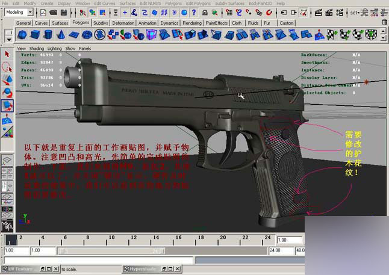Viewport: 389px width, 275px height.
Task: Open the Edit Polygons menu
Action: 198,4
